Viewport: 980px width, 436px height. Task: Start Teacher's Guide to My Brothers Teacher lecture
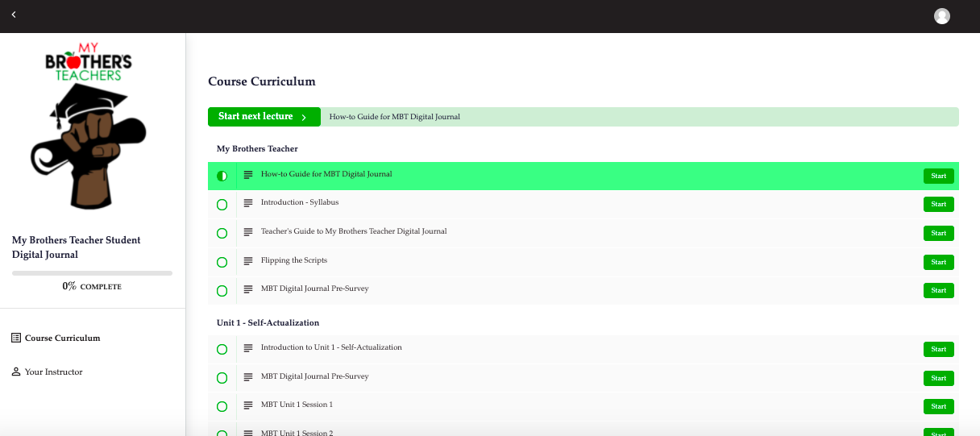pos(938,234)
